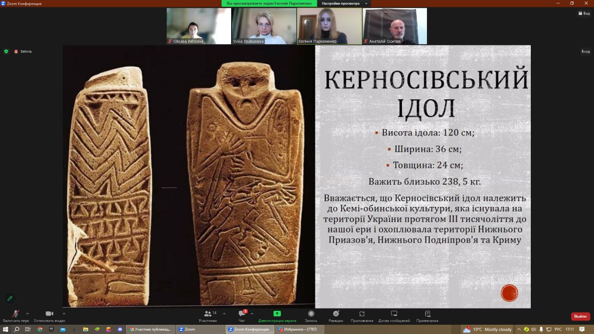Click the green annotation pencil icon

click(9, 298)
